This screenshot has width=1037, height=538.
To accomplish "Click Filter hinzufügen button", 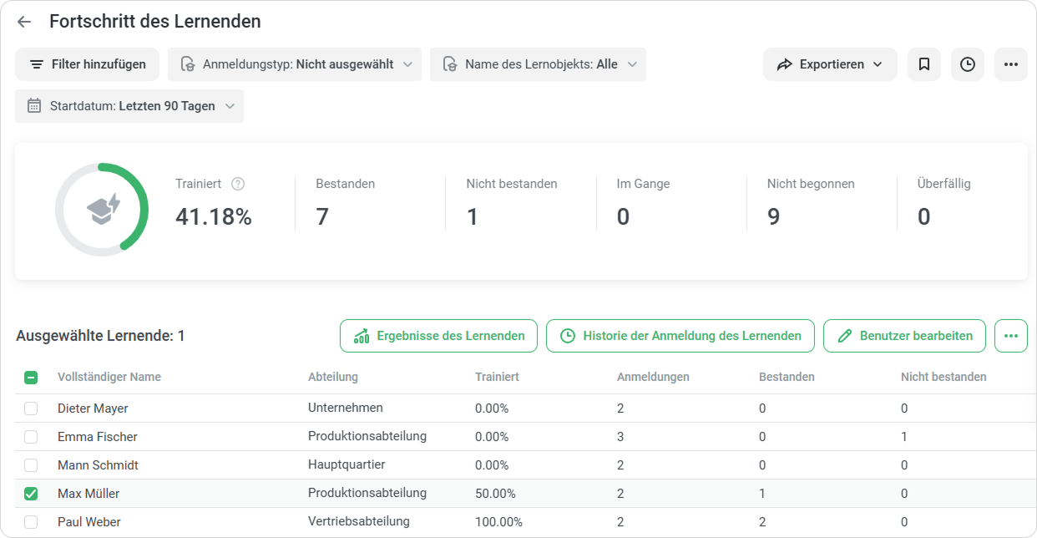I will coord(87,64).
